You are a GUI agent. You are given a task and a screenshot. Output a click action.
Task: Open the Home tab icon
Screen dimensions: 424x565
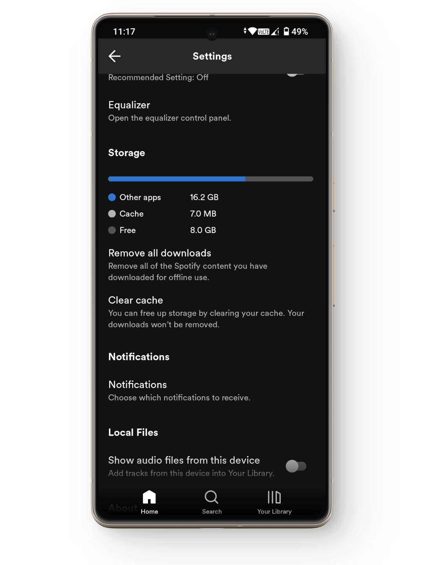tap(149, 497)
